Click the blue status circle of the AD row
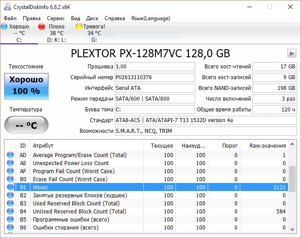The height and width of the screenshot is (238, 301). tap(10, 155)
